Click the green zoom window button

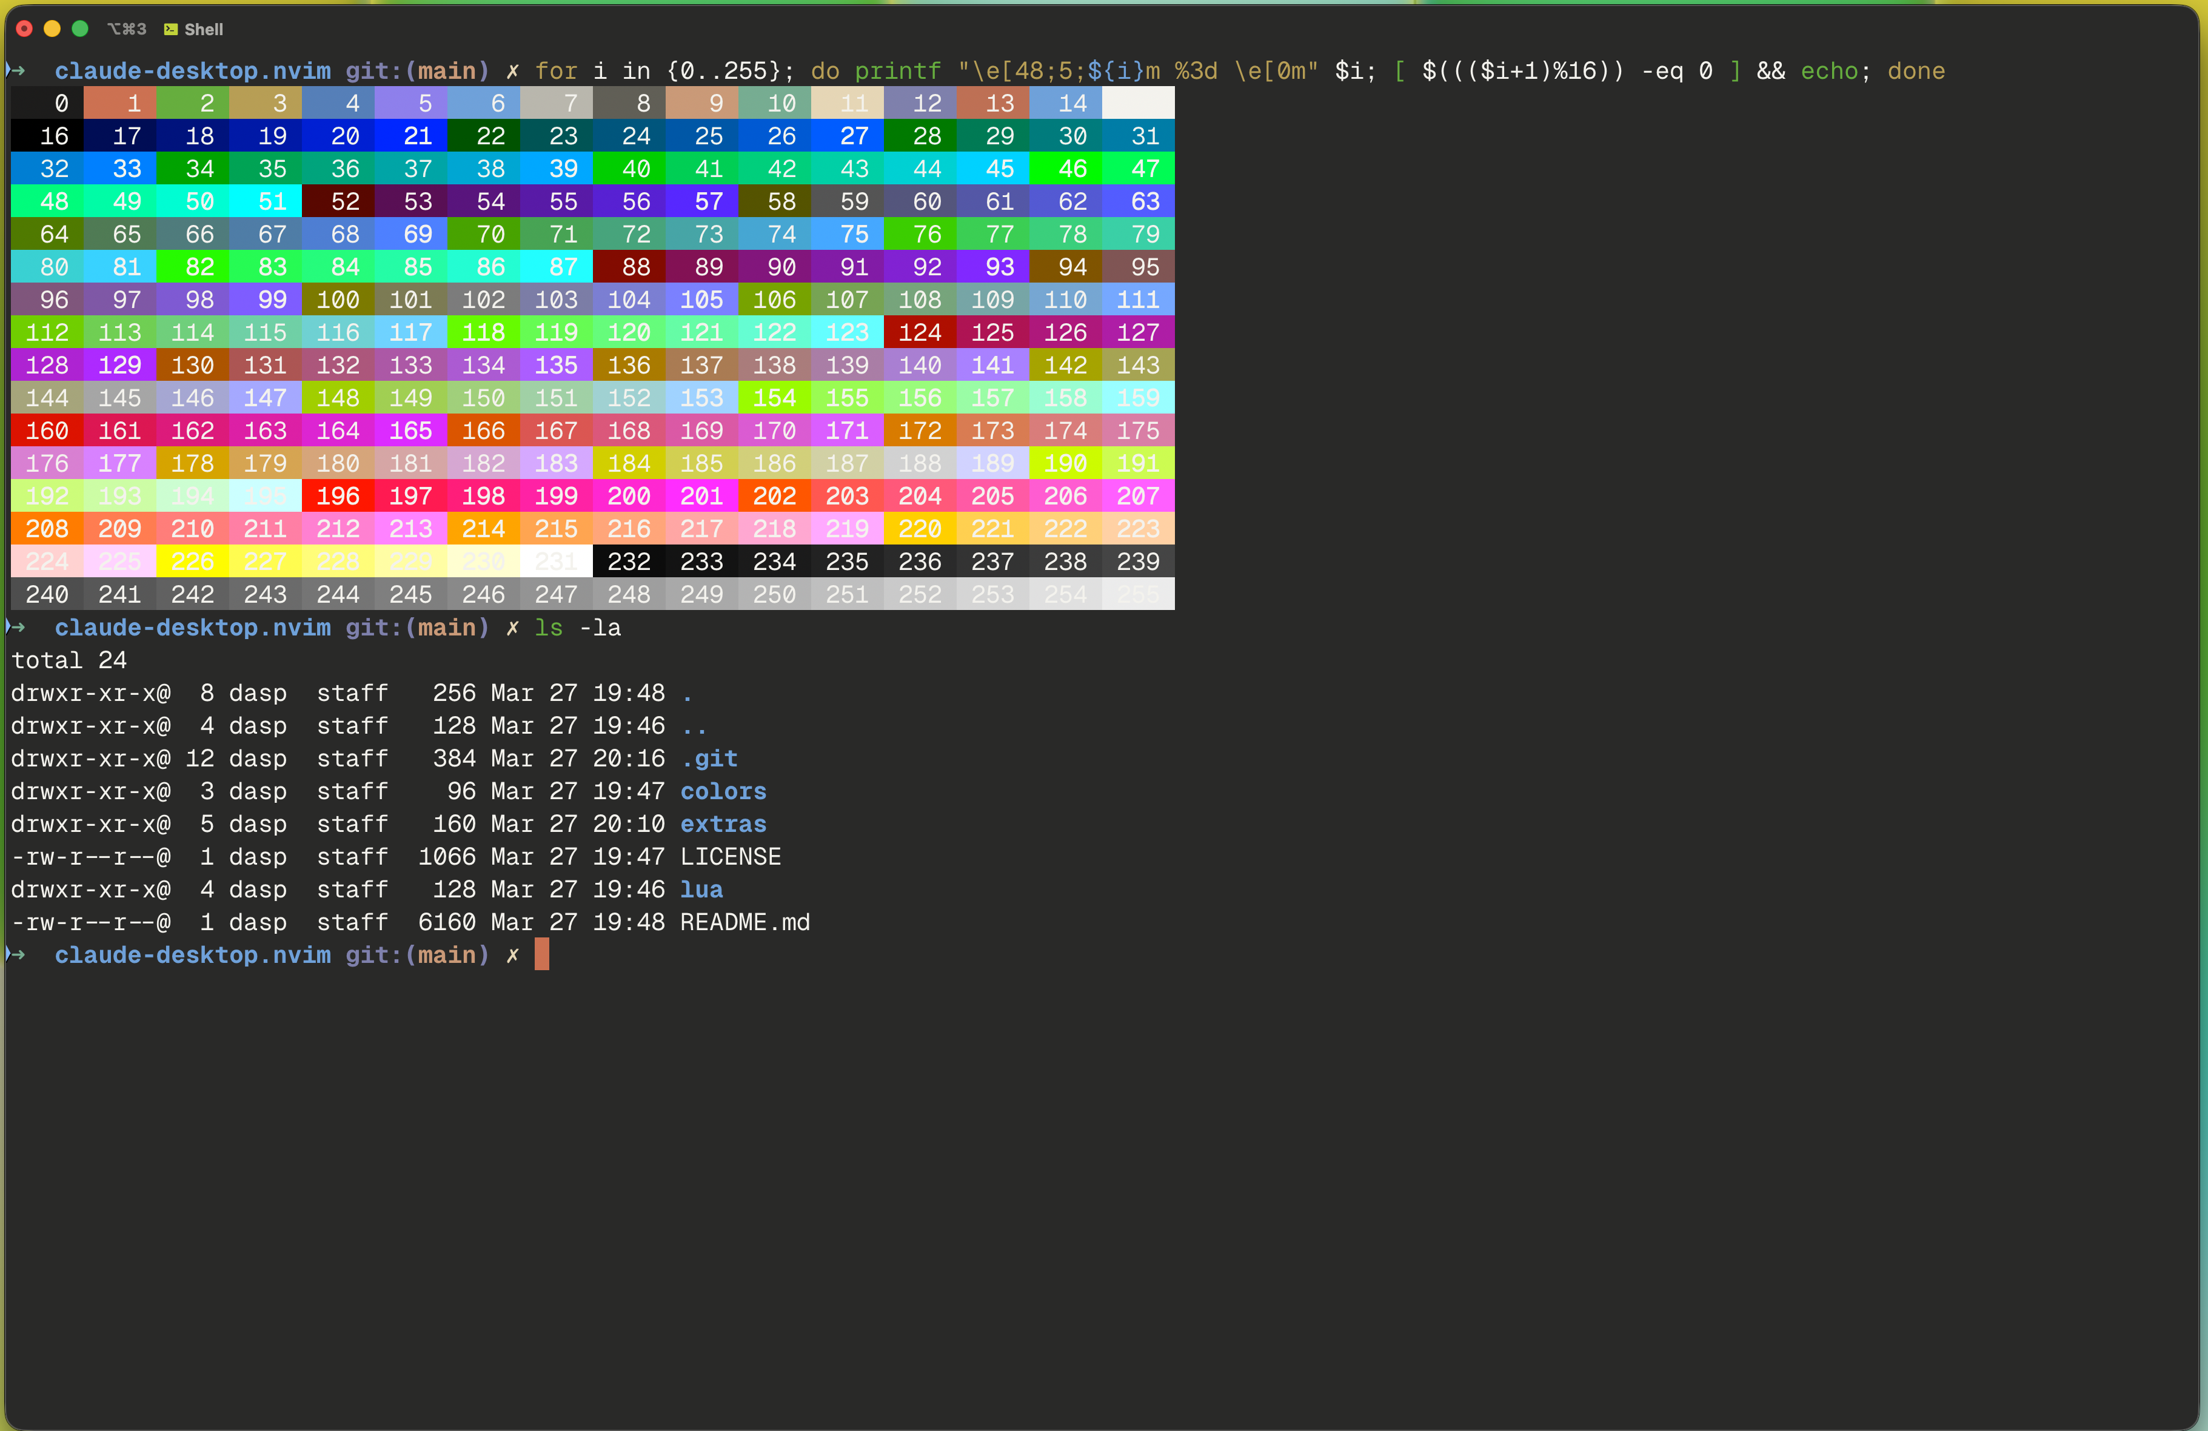point(81,28)
